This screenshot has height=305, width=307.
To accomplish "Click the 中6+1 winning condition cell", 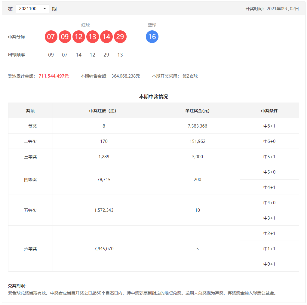I will coord(269,126).
